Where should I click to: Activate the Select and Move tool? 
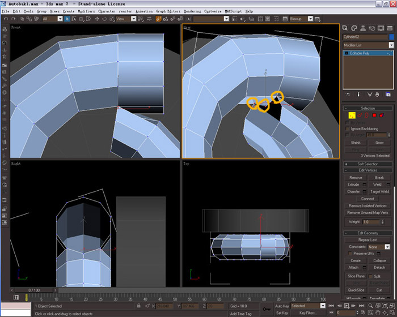97,19
